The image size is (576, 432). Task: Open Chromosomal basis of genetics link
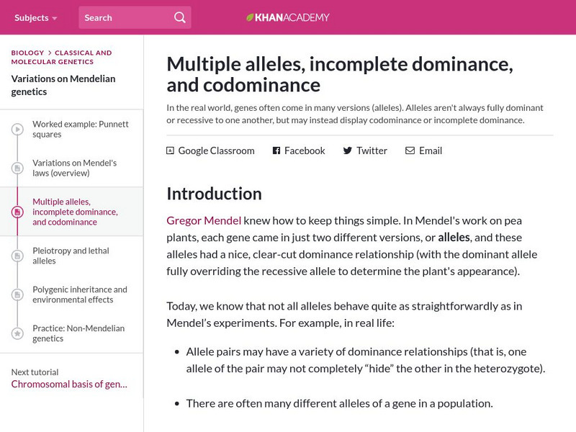pos(68,384)
